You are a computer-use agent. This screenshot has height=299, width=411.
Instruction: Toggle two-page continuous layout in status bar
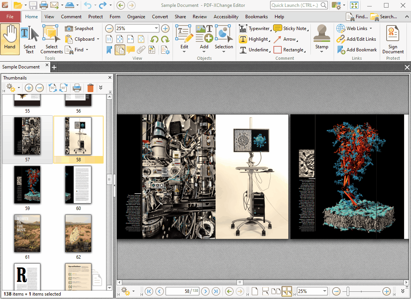tap(287, 291)
